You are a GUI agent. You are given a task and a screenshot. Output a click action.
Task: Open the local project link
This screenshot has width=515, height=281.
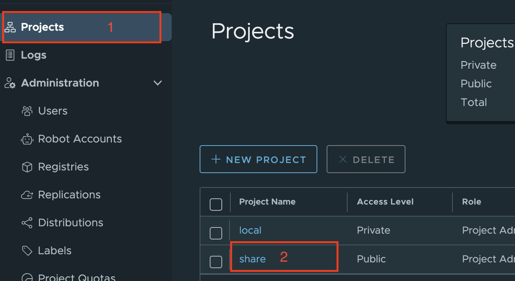point(250,230)
